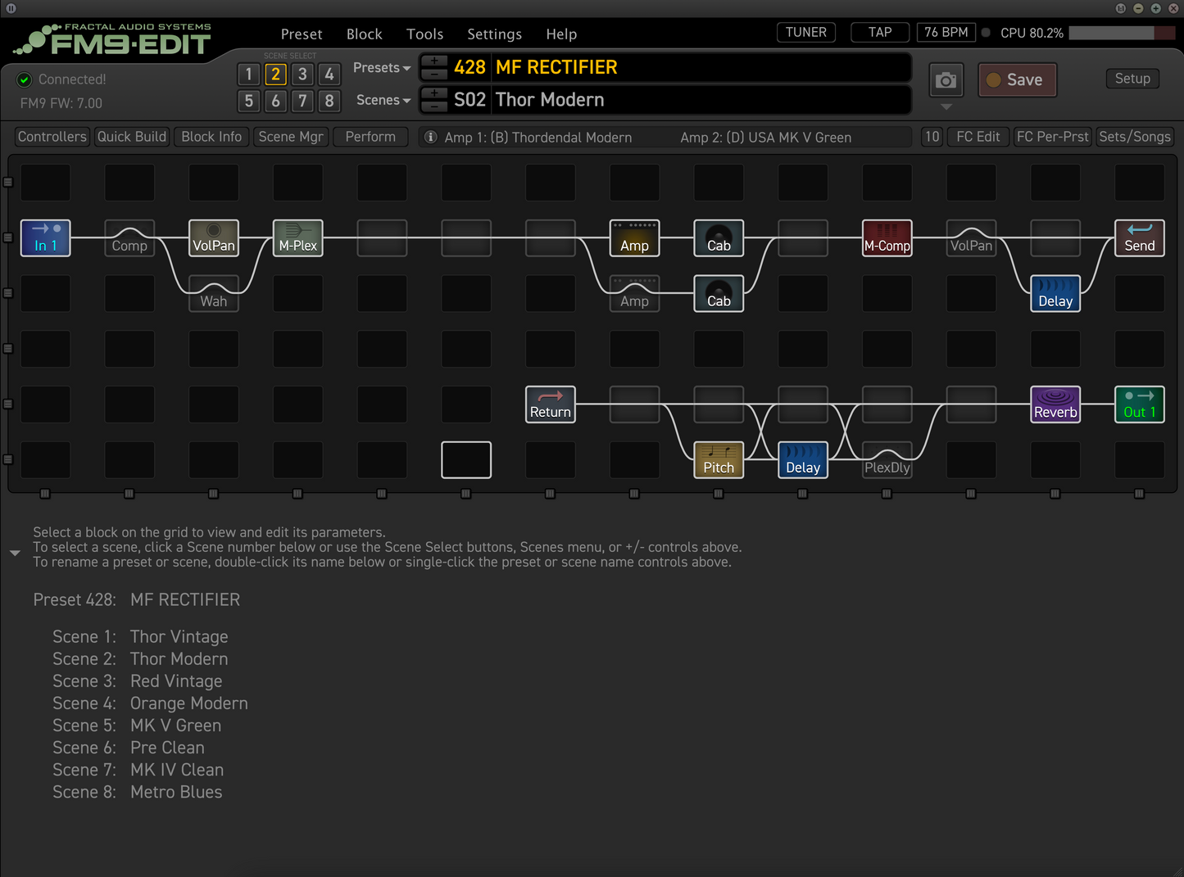Switch to scene 8 button

[329, 101]
